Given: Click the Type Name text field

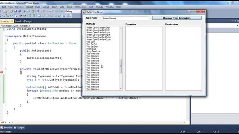Looking at the screenshot, I should click(125, 18).
